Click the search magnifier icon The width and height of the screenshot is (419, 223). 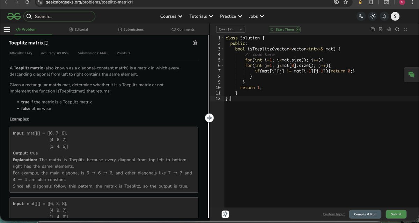[x=29, y=16]
